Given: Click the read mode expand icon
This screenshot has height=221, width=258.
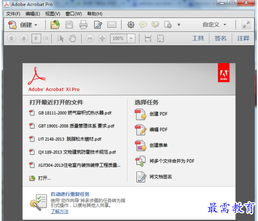Looking at the screenshot, I should (246, 25).
